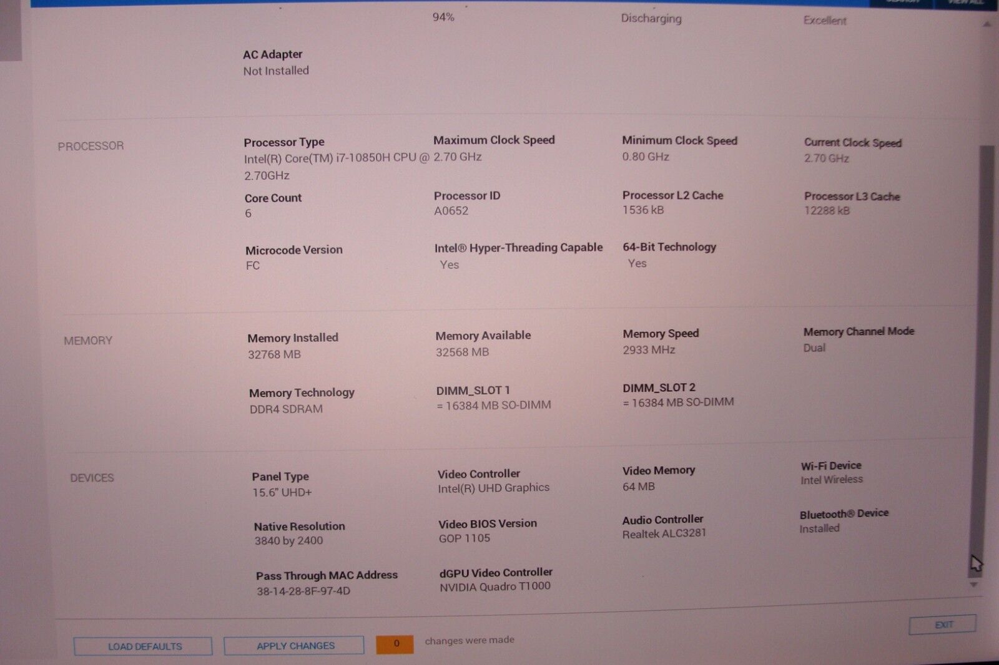This screenshot has width=999, height=665.
Task: Click the orange changes counter badge
Action: point(395,644)
